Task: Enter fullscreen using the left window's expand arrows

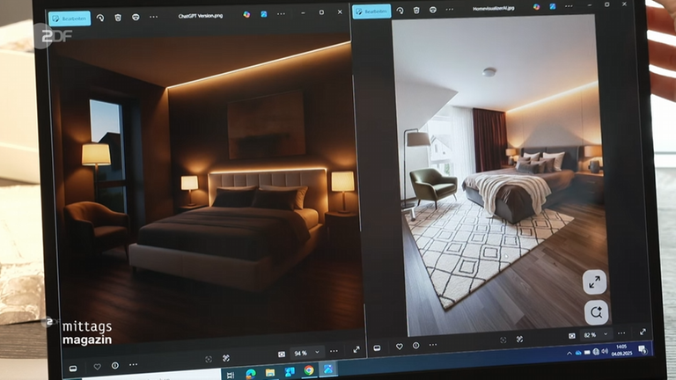Action: (x=356, y=350)
